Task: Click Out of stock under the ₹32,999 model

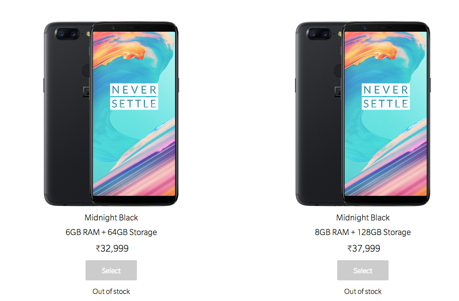Action: 111,291
